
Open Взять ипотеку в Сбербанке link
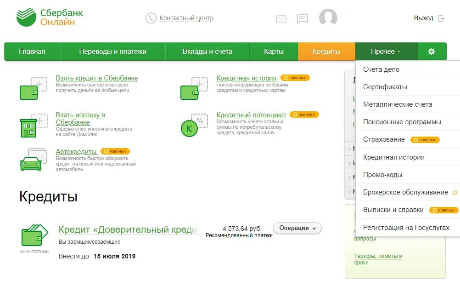point(80,118)
